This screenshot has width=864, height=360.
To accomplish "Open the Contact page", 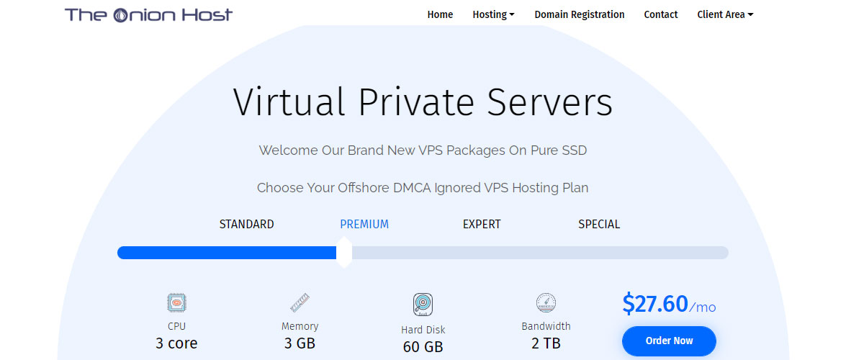I will (661, 14).
